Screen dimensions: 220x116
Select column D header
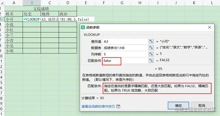tap(68, 3)
